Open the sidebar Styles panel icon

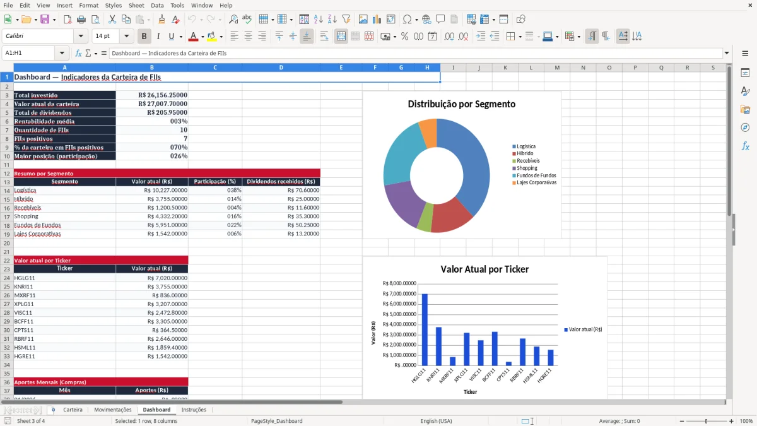(x=745, y=92)
